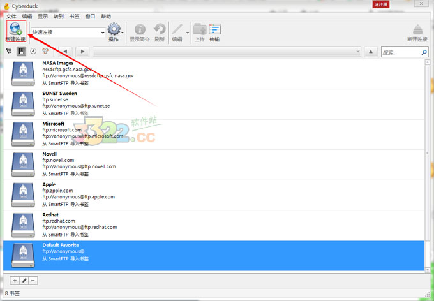434x301 pixels.
Task: Add a bookmark with the plus button
Action: click(x=15, y=281)
